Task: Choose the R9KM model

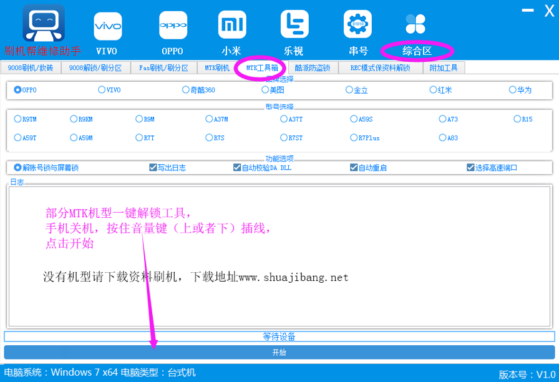Action: (74, 119)
